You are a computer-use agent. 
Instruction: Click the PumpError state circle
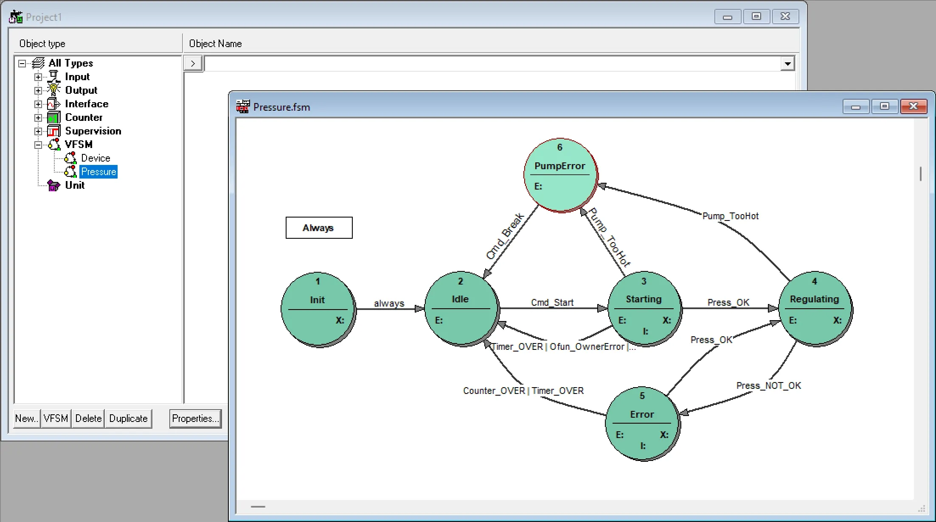click(x=560, y=175)
